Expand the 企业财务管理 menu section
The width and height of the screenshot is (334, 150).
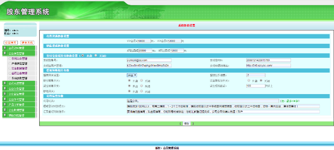pyautogui.click(x=19, y=89)
